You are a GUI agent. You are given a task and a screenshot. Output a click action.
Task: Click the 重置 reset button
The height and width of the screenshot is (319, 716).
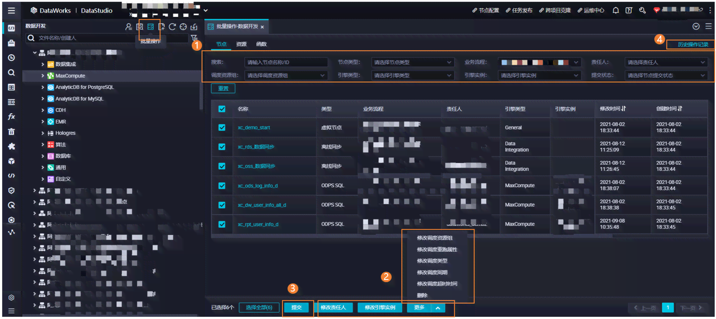tap(223, 89)
